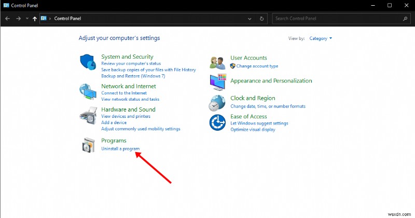
Task: Click the address bar refresh button
Action: point(262,19)
